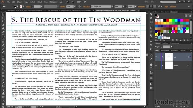Open the Window menu
The image size is (193, 108).
[x=53, y=2]
